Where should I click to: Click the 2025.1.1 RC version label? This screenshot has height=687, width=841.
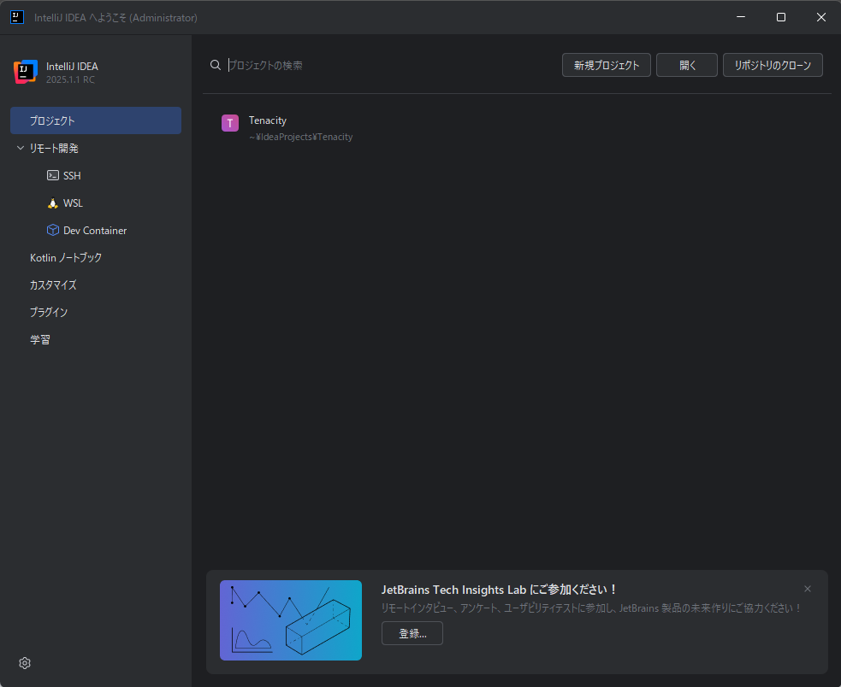tap(70, 79)
